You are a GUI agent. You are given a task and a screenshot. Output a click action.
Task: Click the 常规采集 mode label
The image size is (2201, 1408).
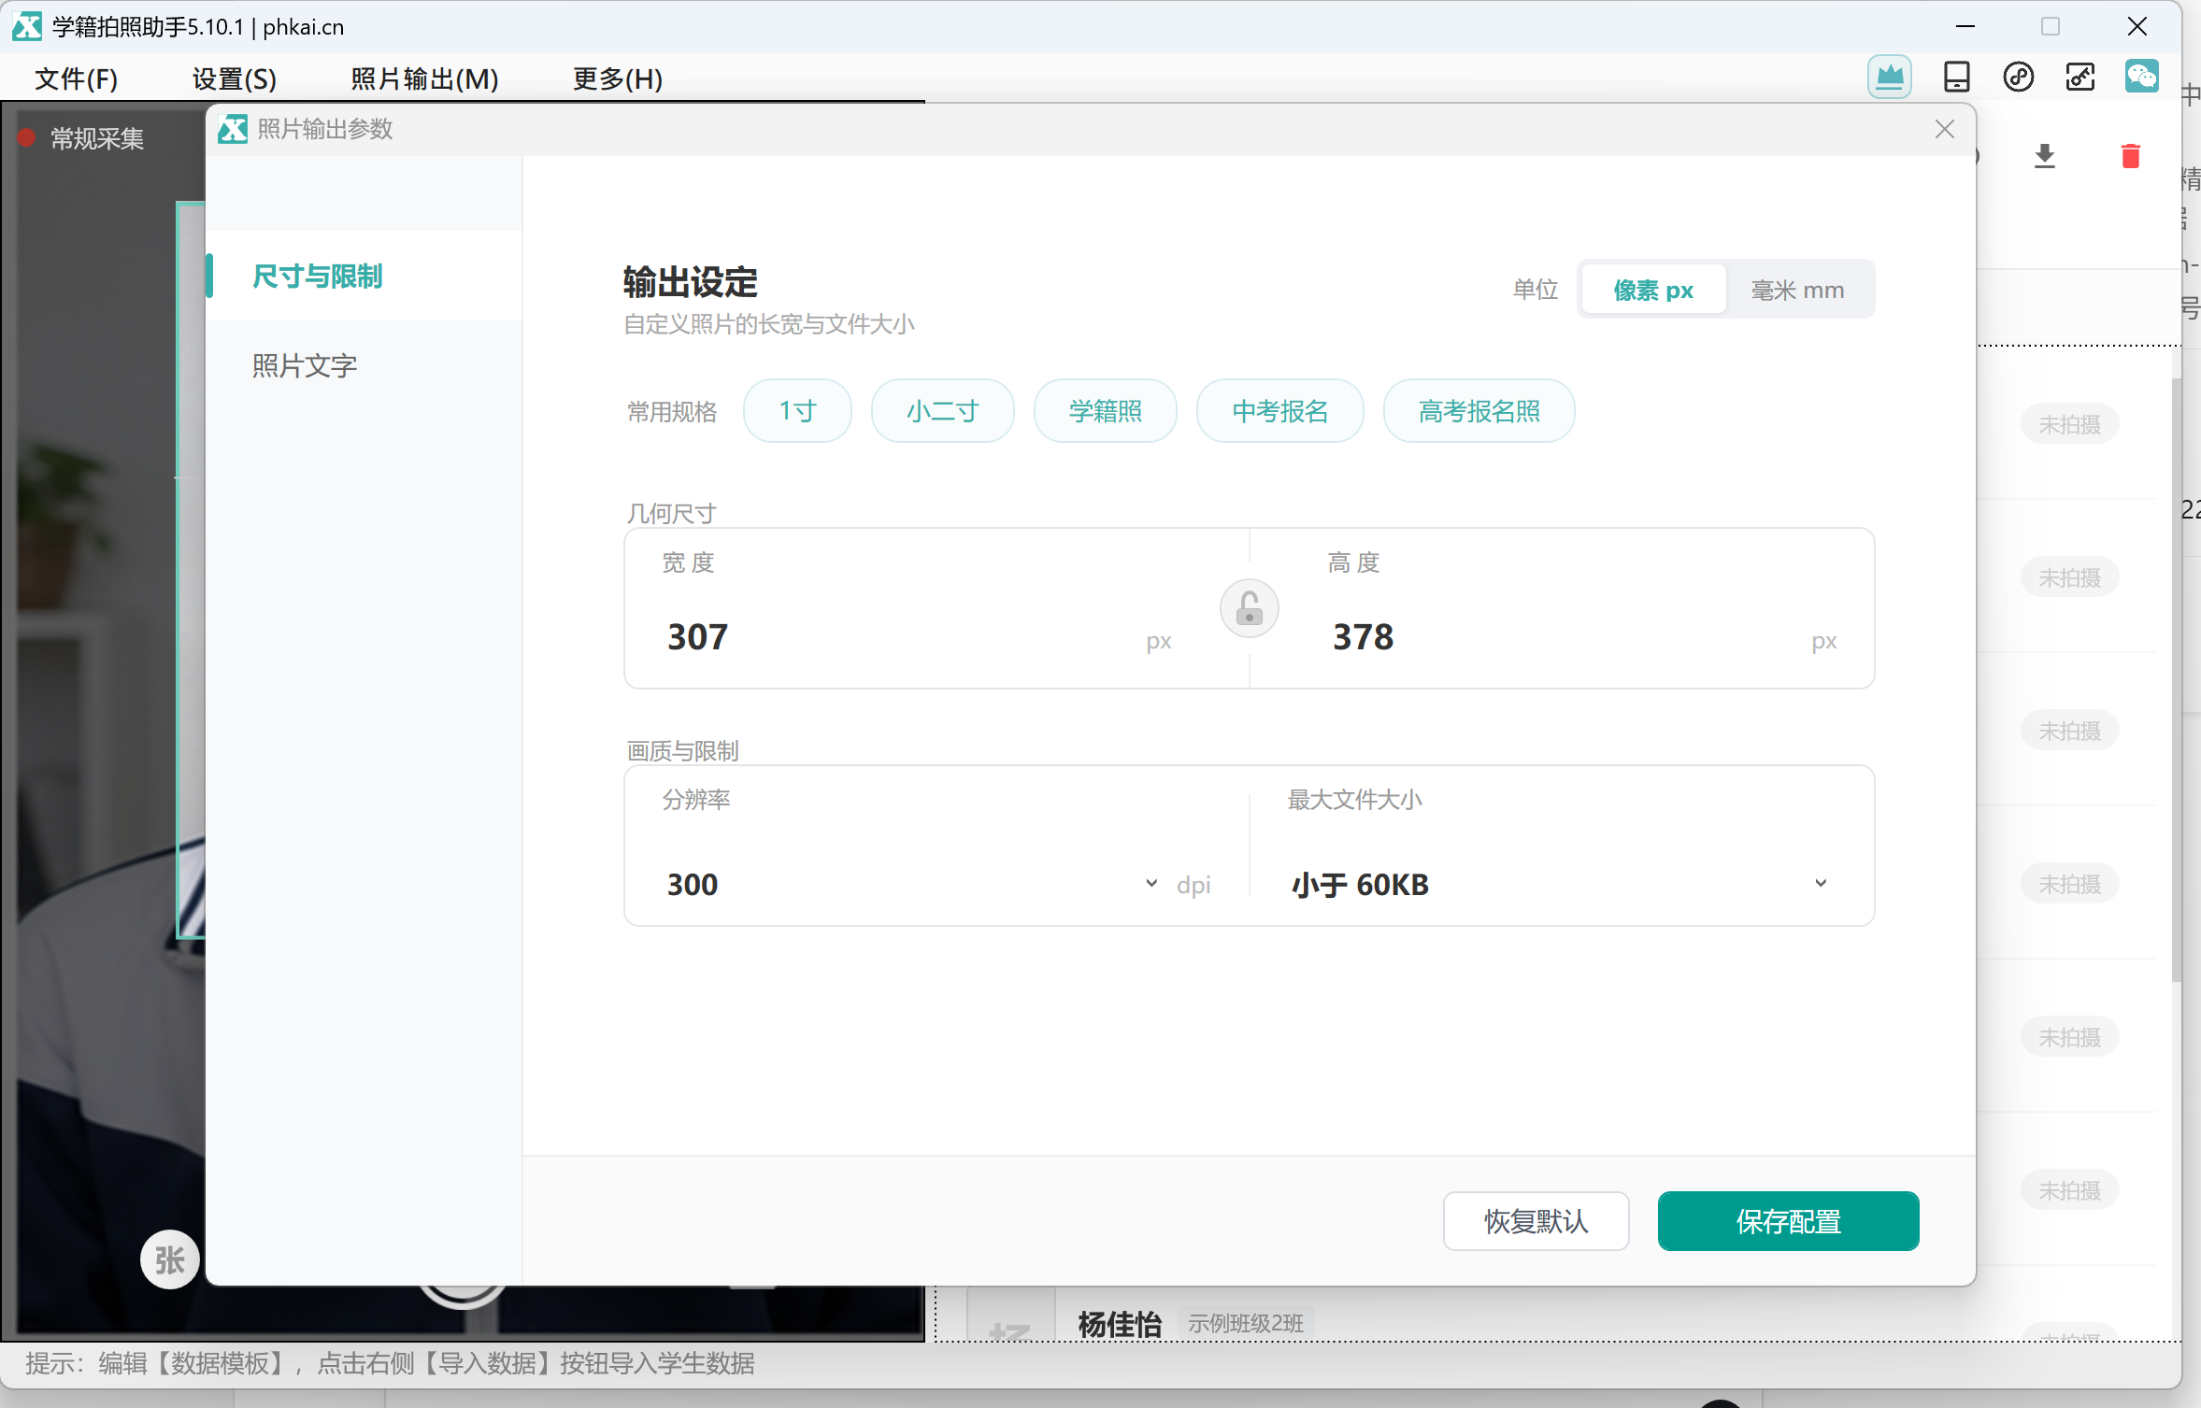pos(97,139)
